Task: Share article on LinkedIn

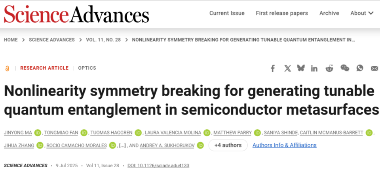Action: coord(314,69)
